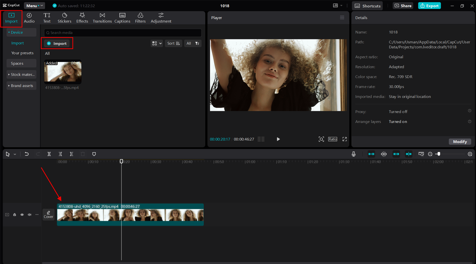This screenshot has width=476, height=264.
Task: Open the Filters panel
Action: tap(140, 18)
